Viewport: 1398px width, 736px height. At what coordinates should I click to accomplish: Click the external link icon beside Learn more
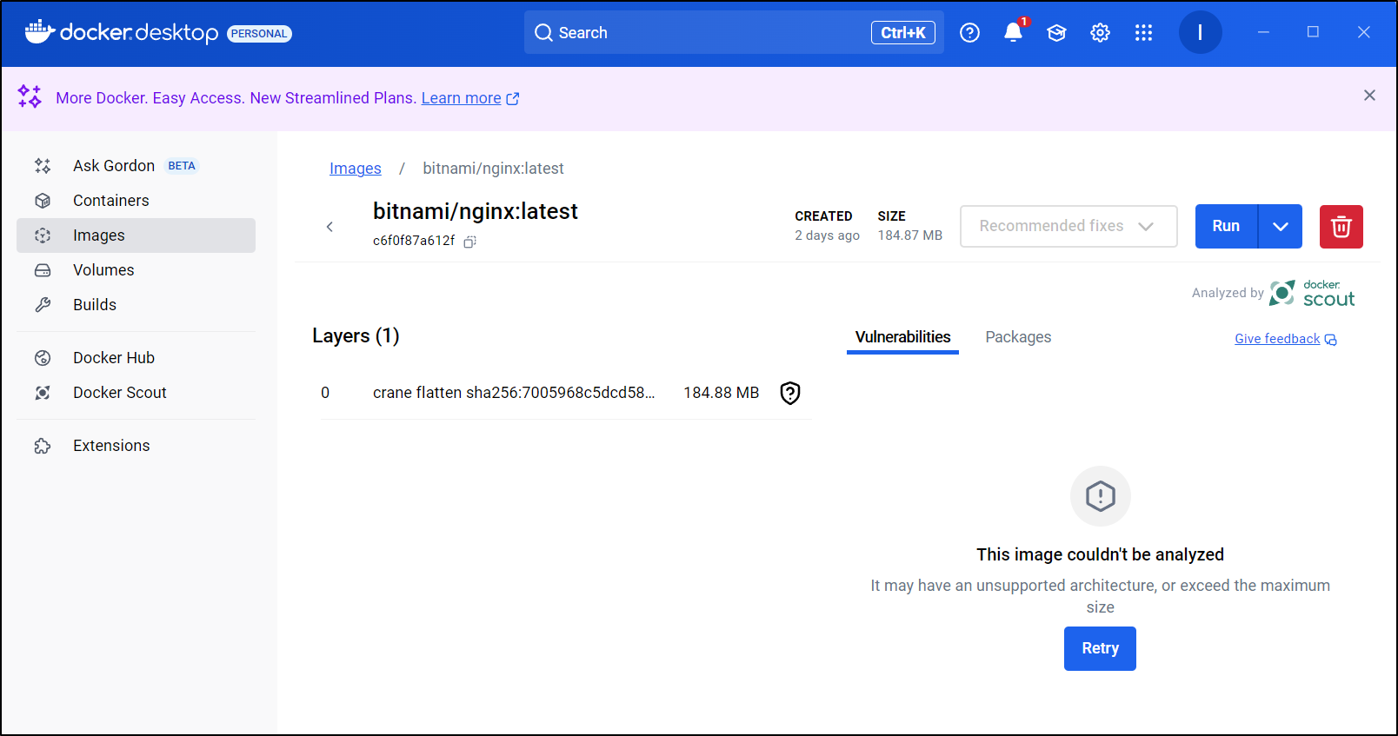tap(513, 99)
